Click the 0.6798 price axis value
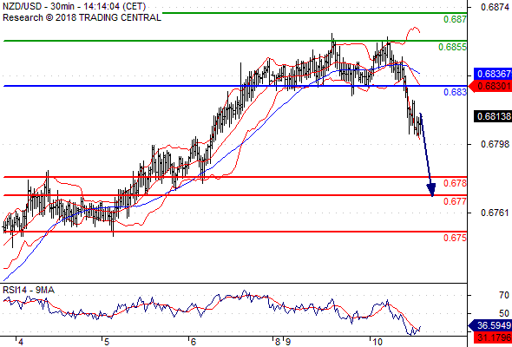512x347 pixels. [495, 144]
